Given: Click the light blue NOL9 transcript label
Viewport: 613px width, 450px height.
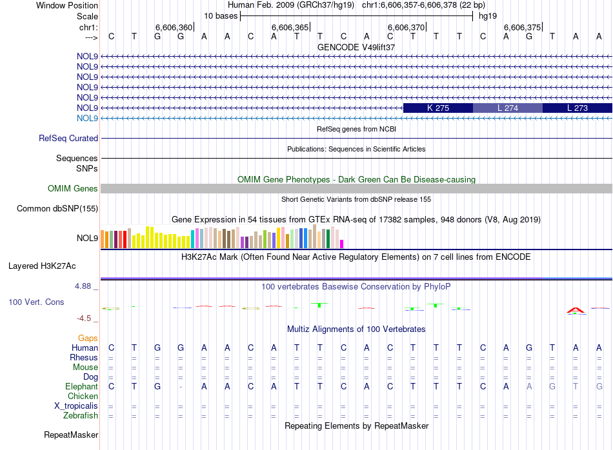Looking at the screenshot, I should coord(87,119).
